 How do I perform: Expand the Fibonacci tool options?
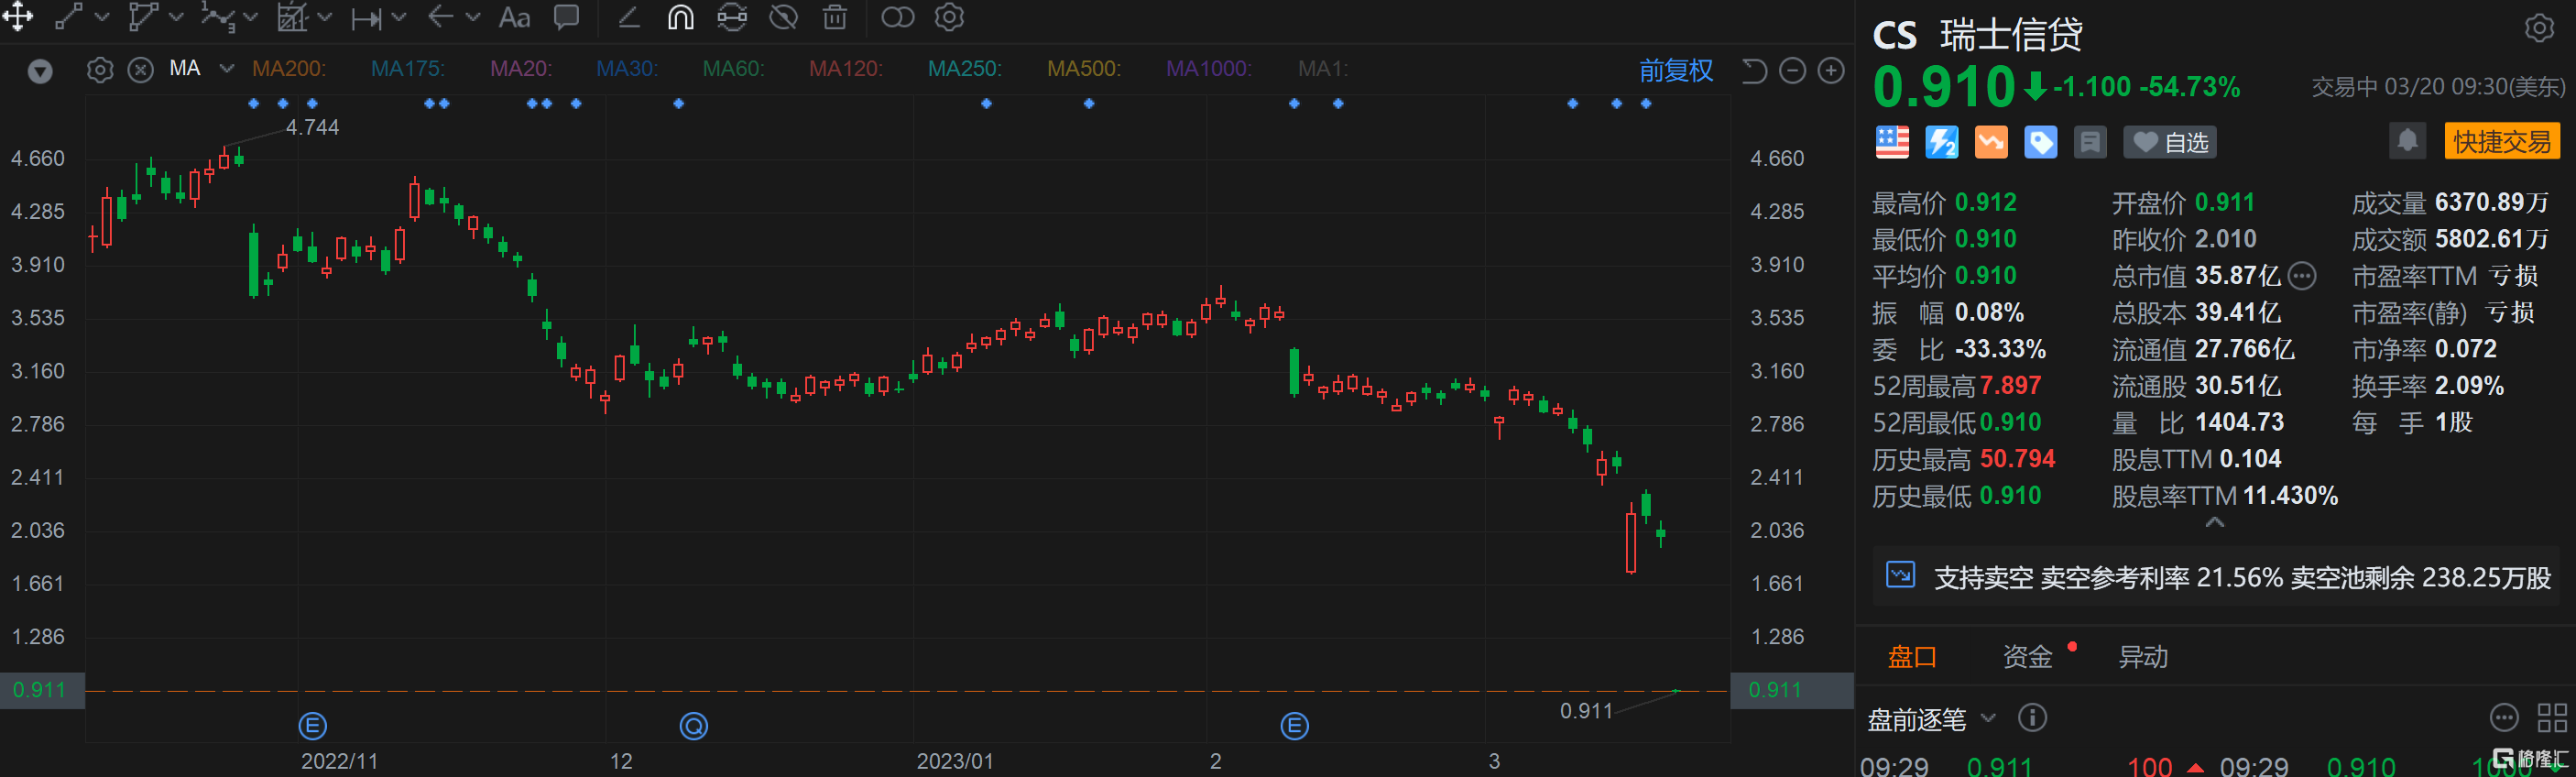click(324, 17)
